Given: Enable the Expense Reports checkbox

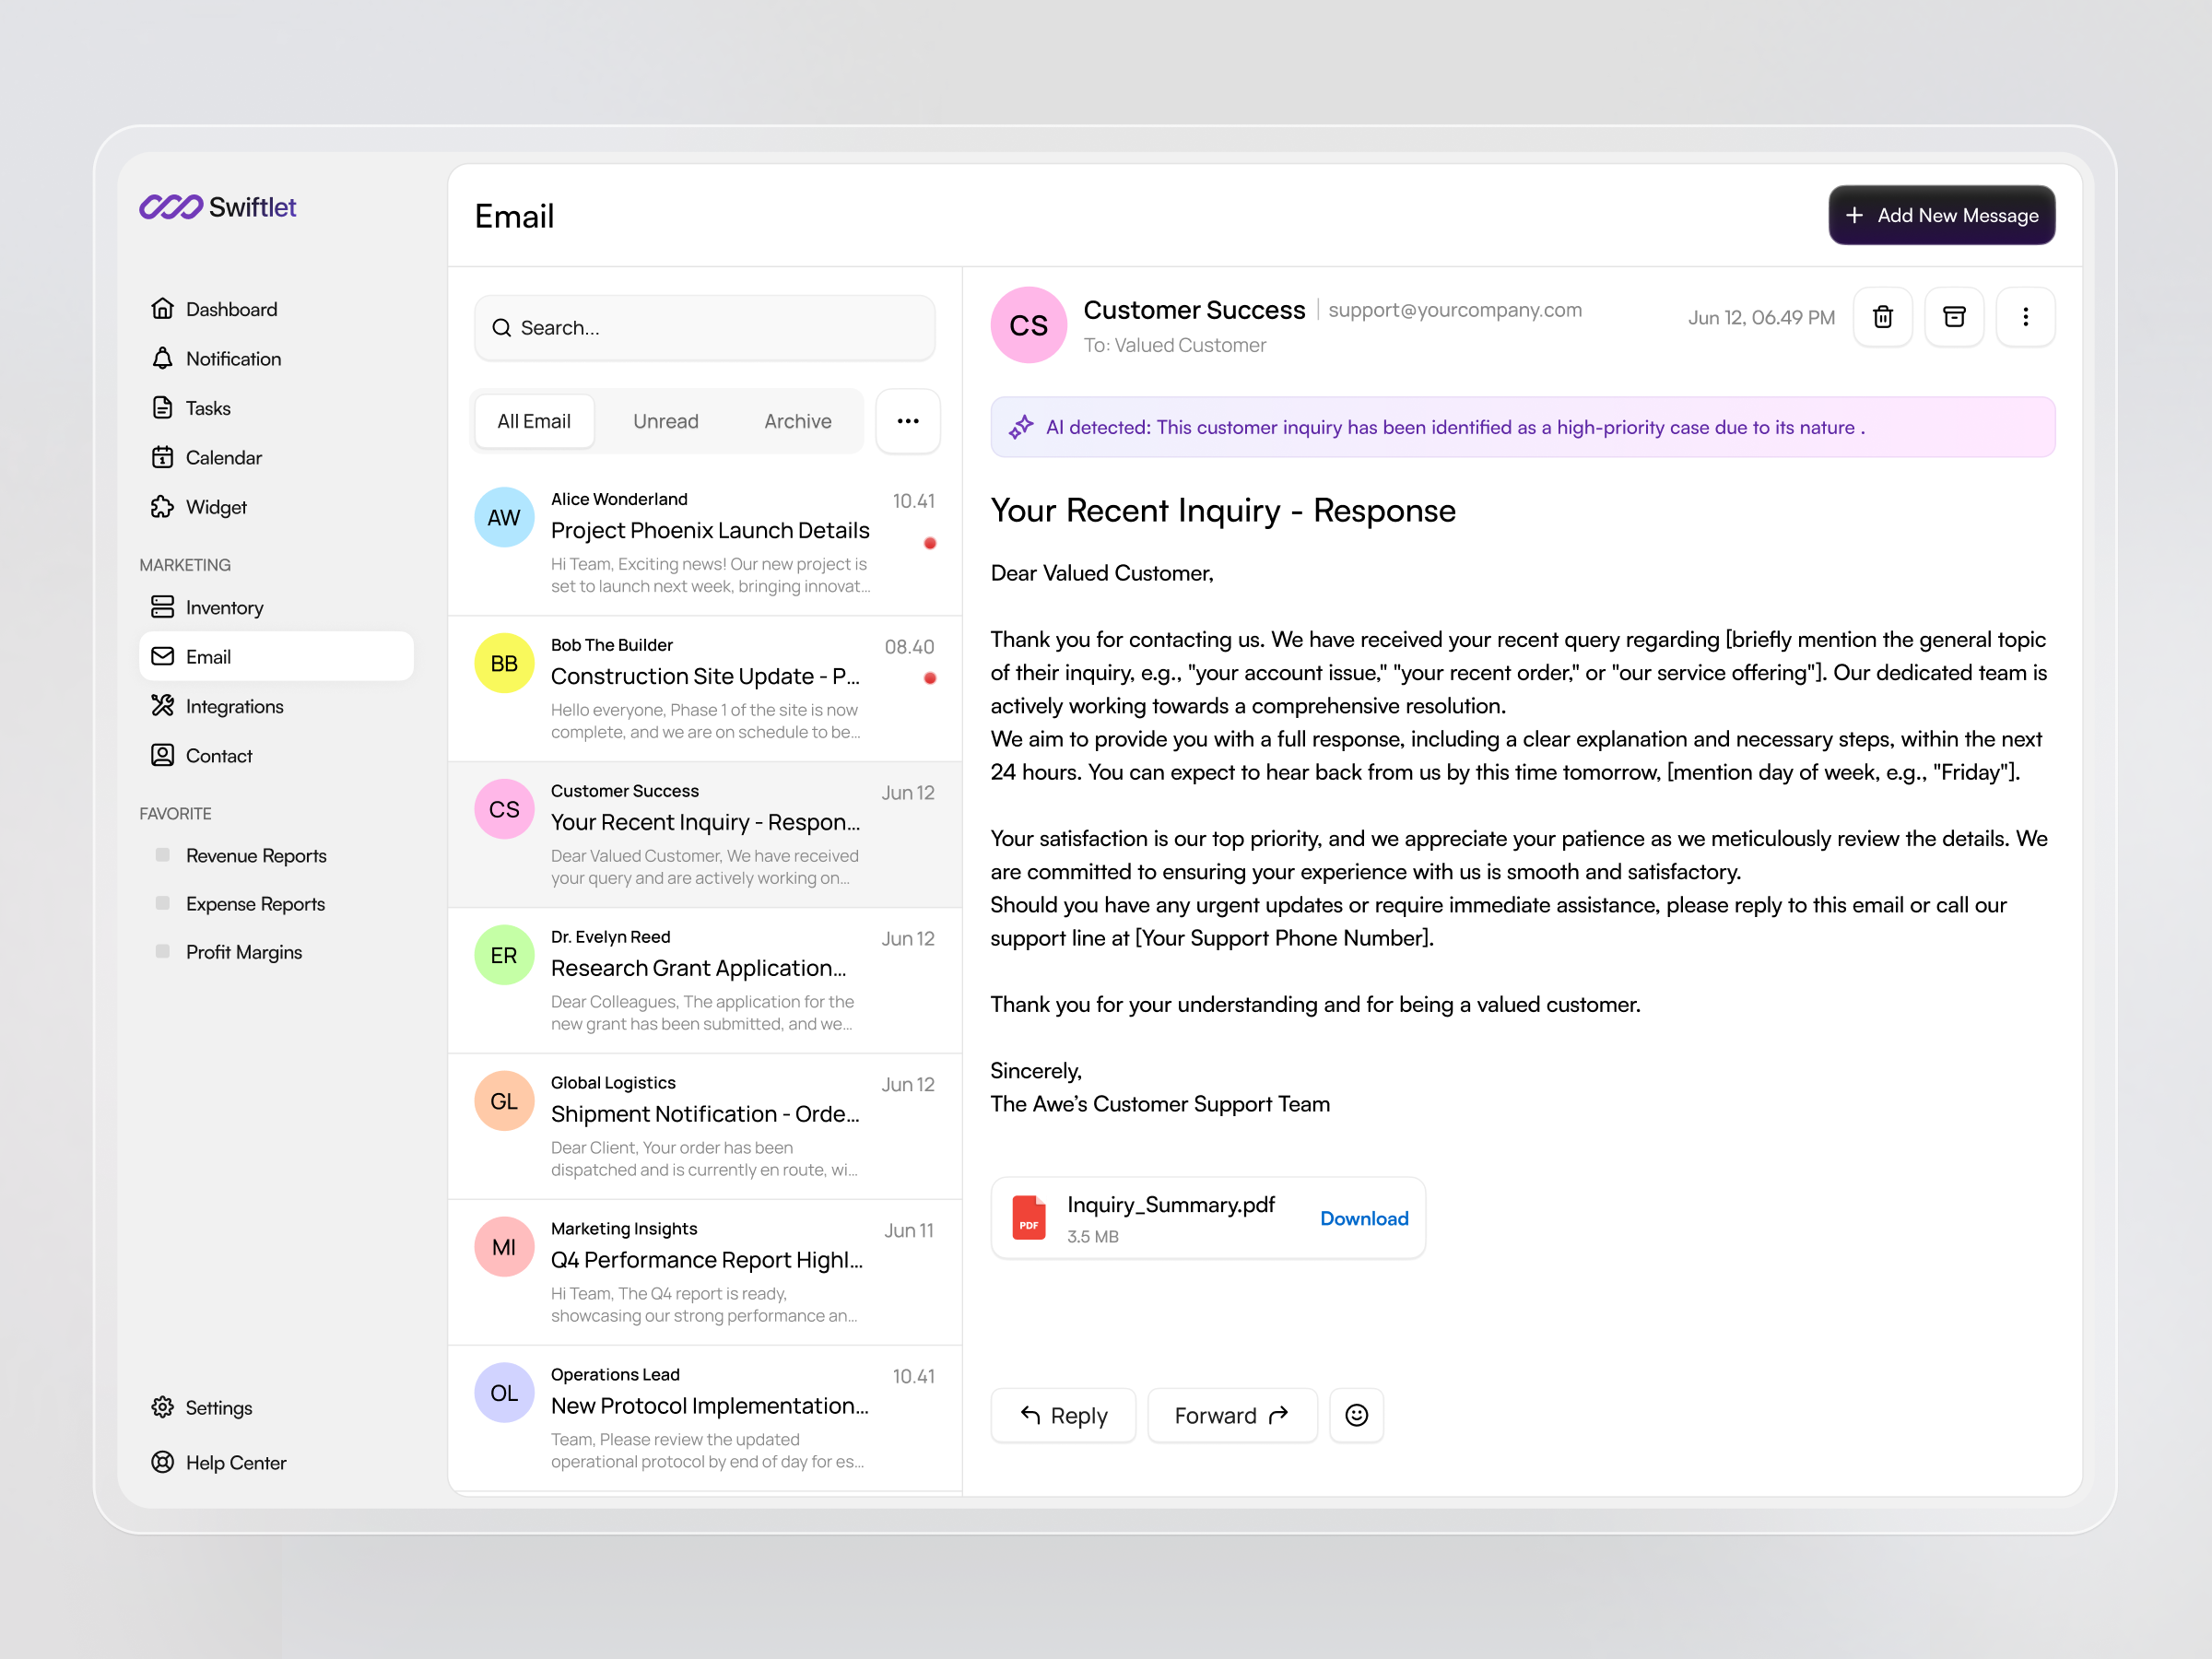Looking at the screenshot, I should (162, 903).
